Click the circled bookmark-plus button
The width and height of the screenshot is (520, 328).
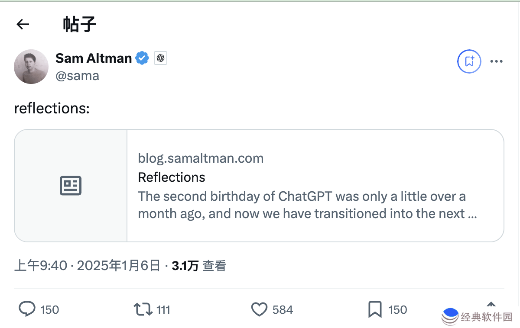click(469, 61)
